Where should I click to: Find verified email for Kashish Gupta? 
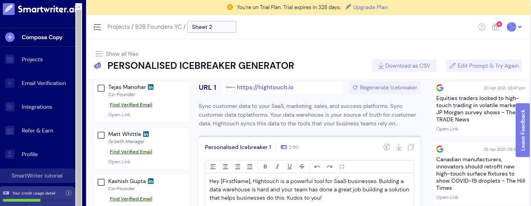(x=131, y=199)
